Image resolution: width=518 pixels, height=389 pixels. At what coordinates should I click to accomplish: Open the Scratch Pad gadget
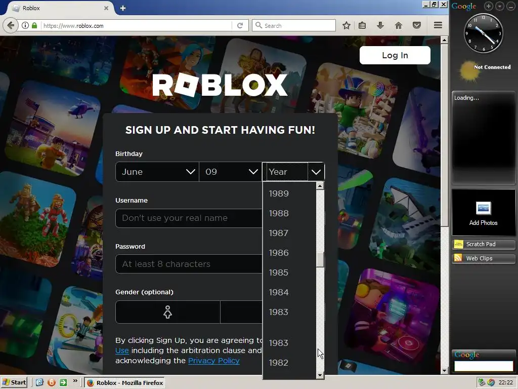483,244
